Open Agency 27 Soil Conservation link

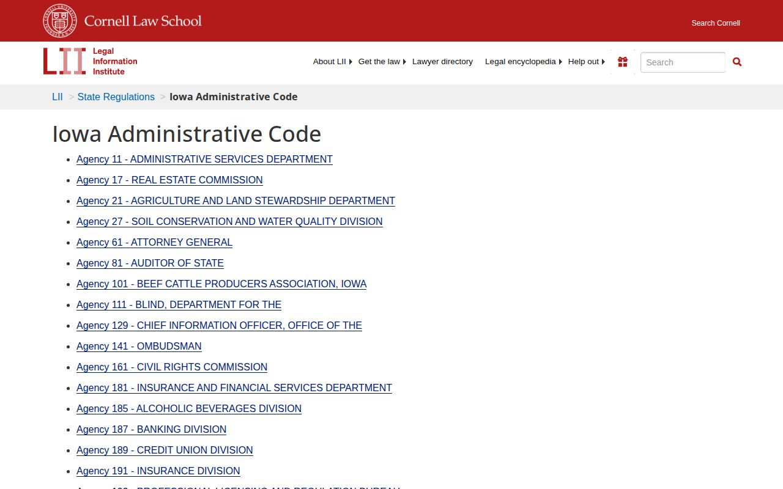[x=229, y=222]
